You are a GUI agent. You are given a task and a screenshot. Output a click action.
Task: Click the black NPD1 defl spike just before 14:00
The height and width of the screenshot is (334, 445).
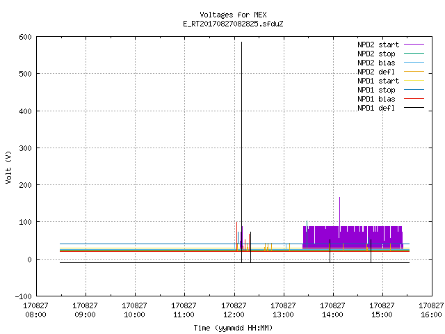click(x=330, y=251)
